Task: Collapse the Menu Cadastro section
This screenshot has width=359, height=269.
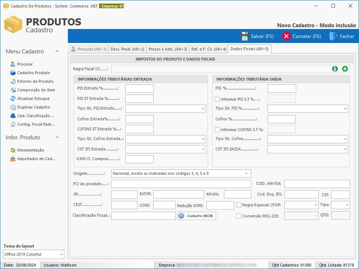Action: (x=57, y=52)
